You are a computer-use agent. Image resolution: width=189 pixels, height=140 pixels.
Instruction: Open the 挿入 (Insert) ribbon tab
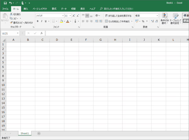coord(26,9)
